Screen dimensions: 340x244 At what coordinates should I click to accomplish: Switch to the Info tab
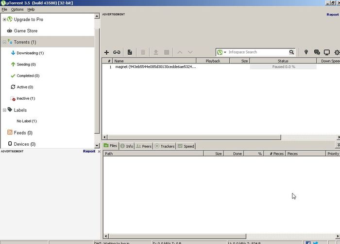(x=127, y=146)
